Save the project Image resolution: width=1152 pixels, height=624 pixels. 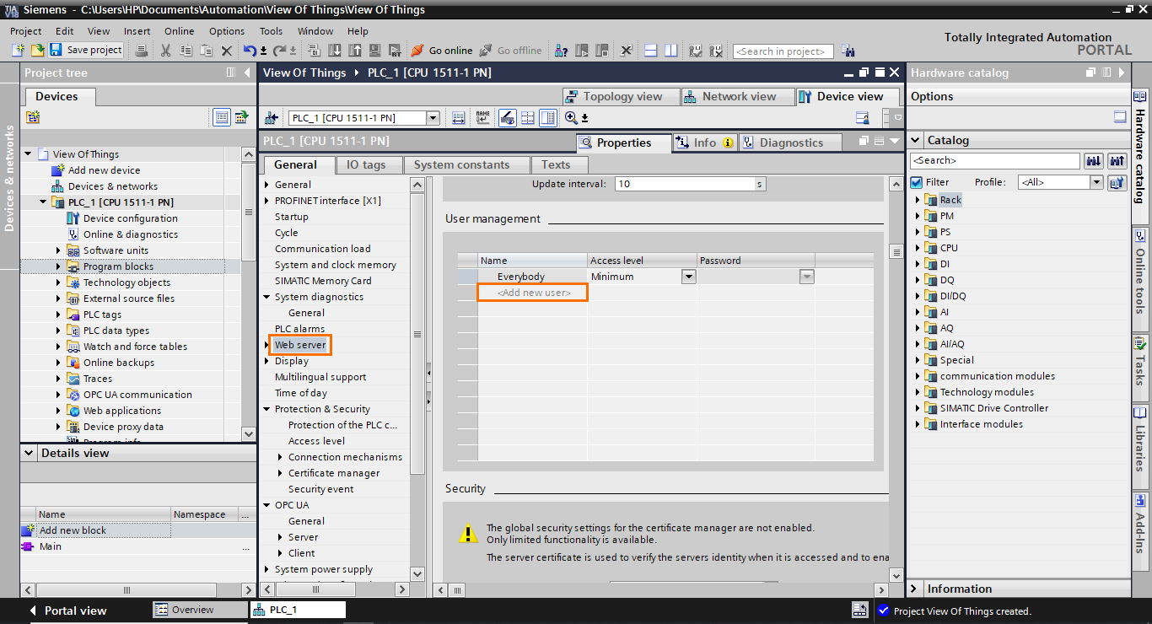85,51
